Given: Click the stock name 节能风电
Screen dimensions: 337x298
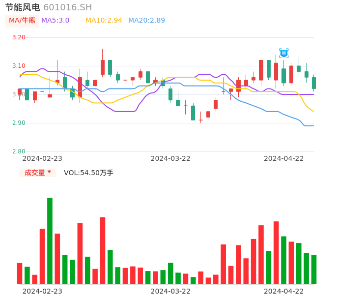Looking at the screenshot, I should pyautogui.click(x=23, y=7).
